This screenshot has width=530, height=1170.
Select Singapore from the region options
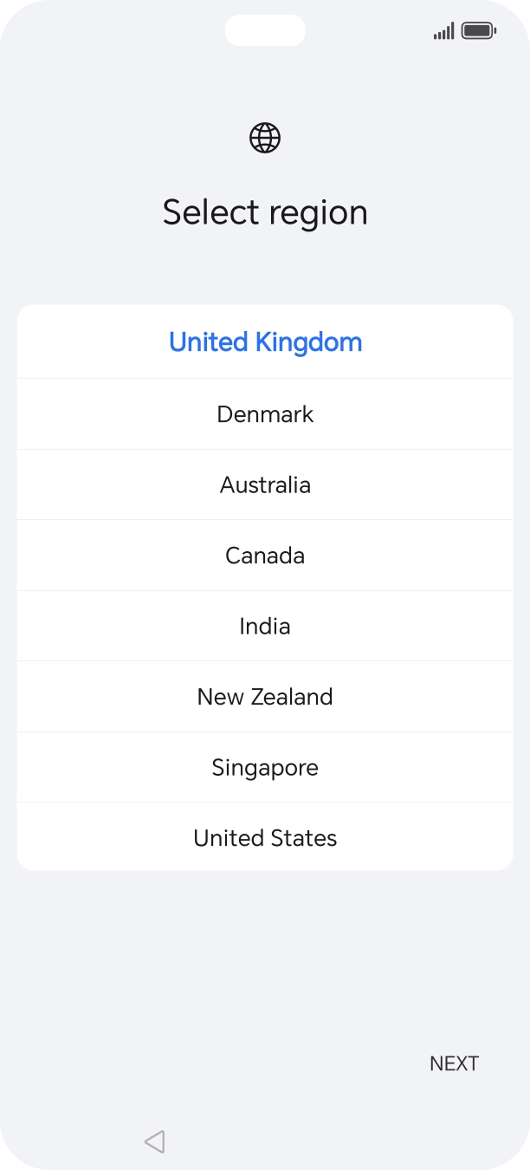(x=265, y=767)
